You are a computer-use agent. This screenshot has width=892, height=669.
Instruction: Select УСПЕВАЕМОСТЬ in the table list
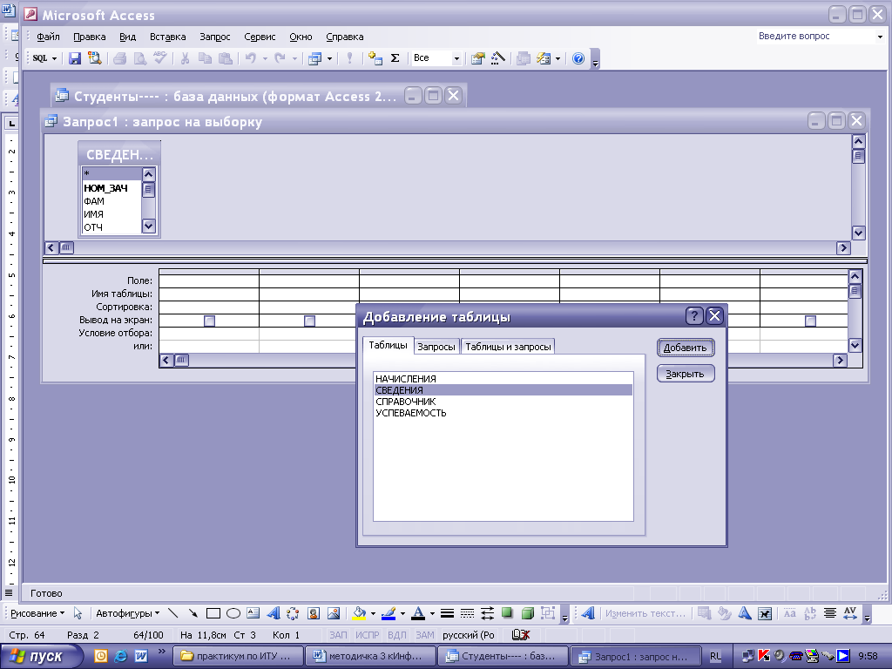pyautogui.click(x=503, y=413)
